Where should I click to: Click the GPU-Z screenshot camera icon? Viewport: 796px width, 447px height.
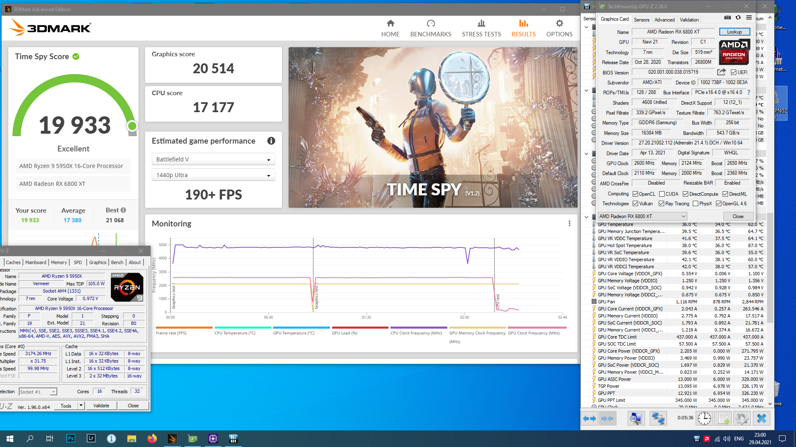click(727, 18)
